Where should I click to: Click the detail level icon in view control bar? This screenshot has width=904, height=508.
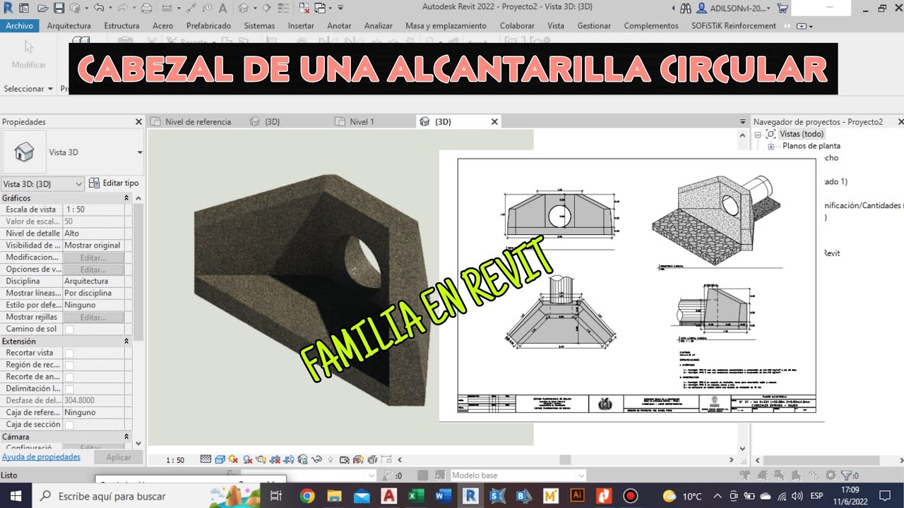coord(206,459)
